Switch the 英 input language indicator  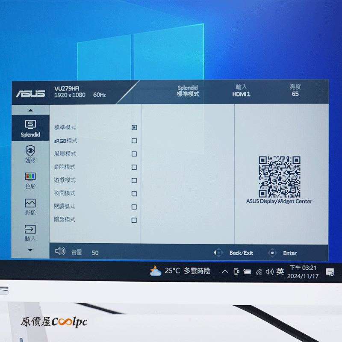[280, 271]
